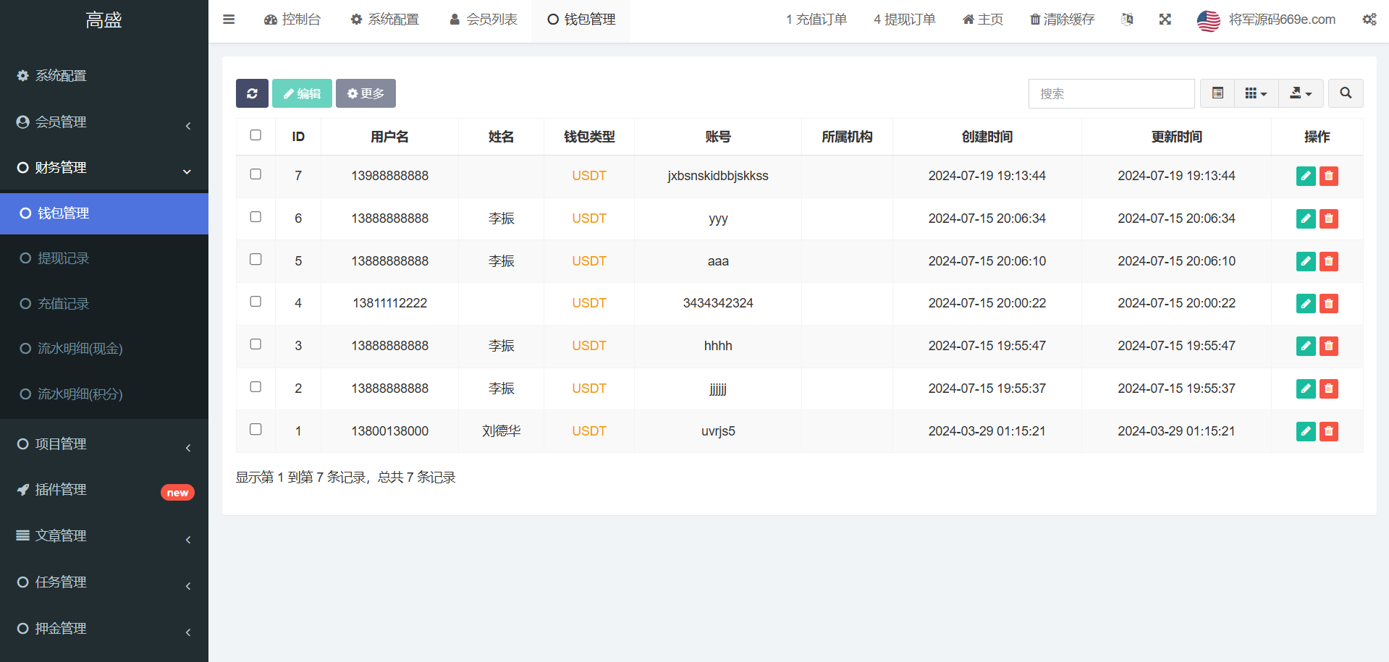The width and height of the screenshot is (1389, 662).
Task: Tick the checkbox for row ID 3
Action: coord(256,344)
